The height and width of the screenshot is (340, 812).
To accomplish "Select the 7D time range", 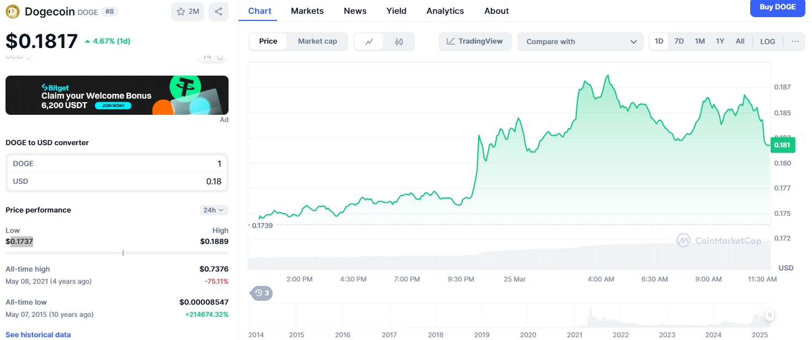I will pos(679,41).
